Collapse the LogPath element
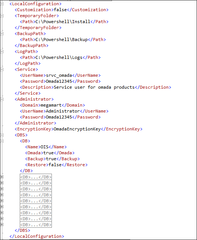Image resolution: width=197 pixels, height=240 pixels. (2, 51)
